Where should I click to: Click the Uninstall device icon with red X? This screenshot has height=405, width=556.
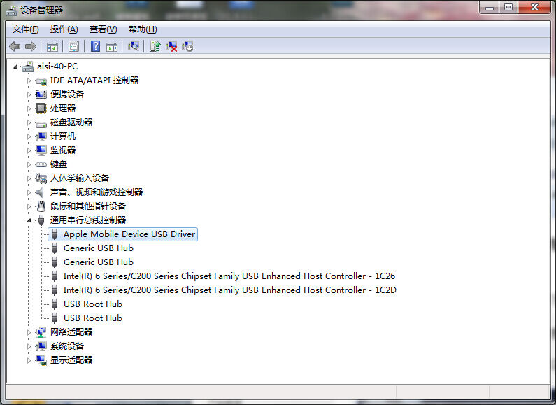[171, 46]
